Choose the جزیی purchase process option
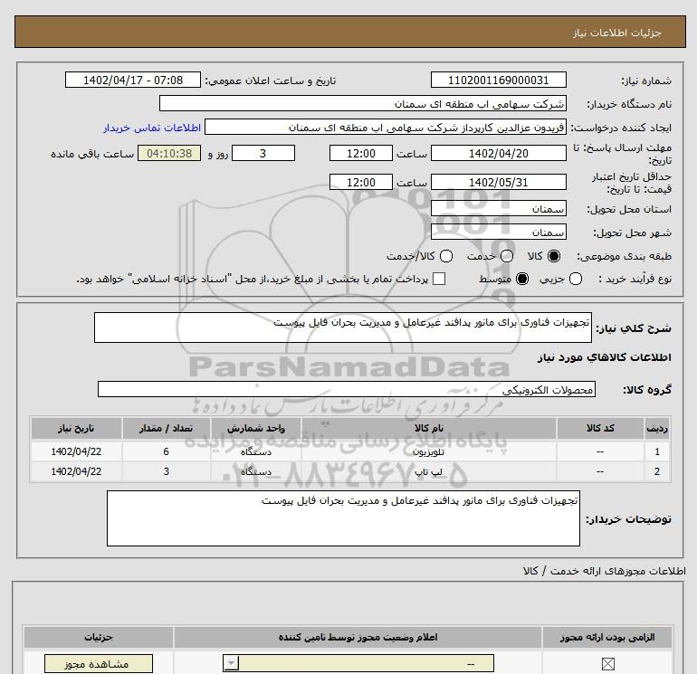This screenshot has height=674, width=697. (x=576, y=279)
